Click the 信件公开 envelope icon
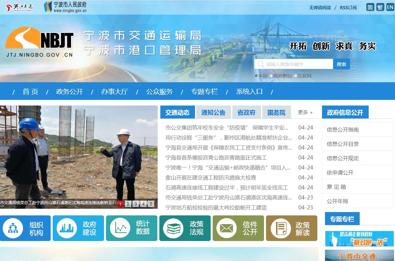395x261 pixels. [x=226, y=228]
